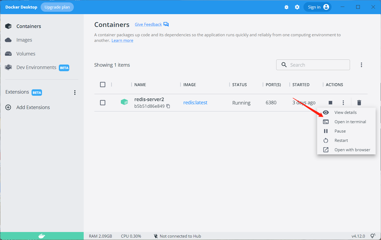Sort by the NAME column header
This screenshot has width=381, height=240.
140,85
